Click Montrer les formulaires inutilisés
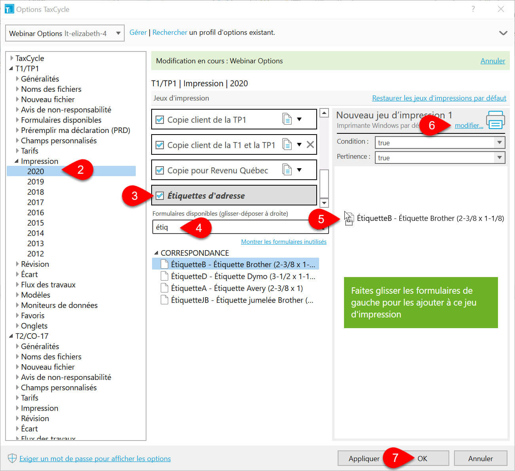 click(284, 241)
